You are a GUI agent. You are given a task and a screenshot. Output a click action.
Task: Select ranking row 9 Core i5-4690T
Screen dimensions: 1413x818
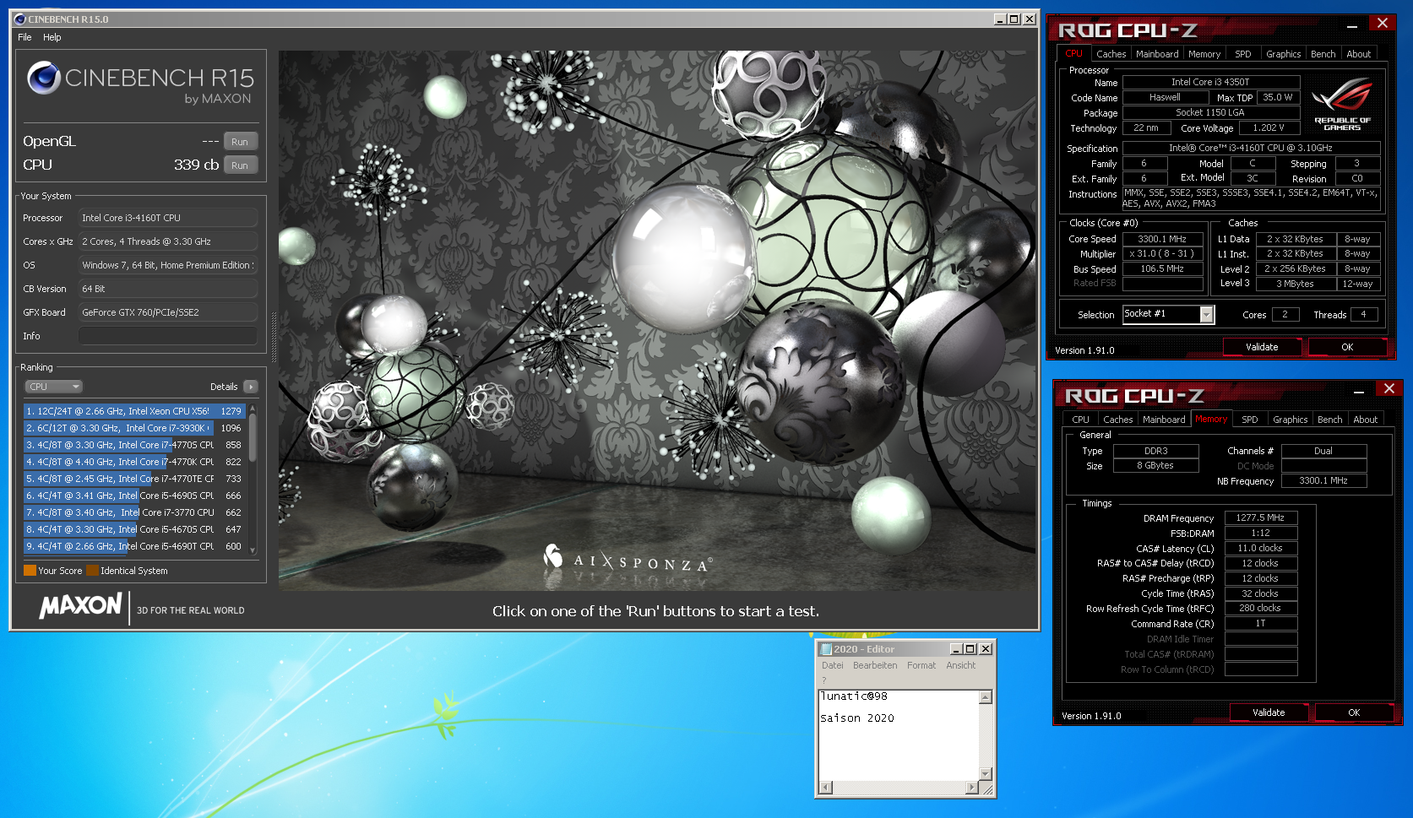click(x=134, y=546)
